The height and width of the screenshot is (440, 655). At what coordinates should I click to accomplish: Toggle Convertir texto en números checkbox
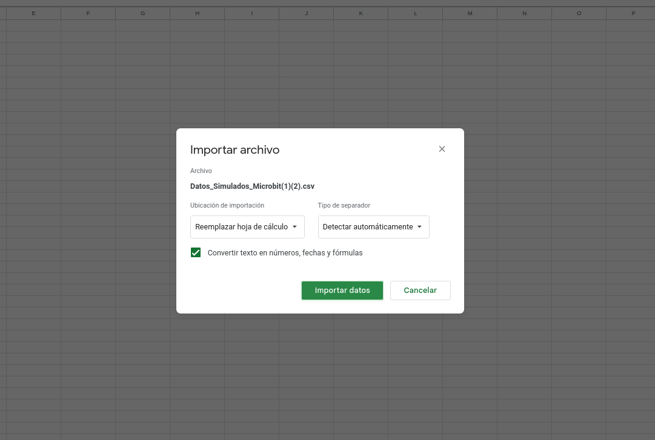click(196, 252)
